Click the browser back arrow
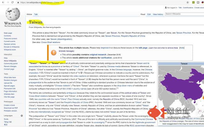Viewport: 204px width, 127px height. click(x=3, y=2)
